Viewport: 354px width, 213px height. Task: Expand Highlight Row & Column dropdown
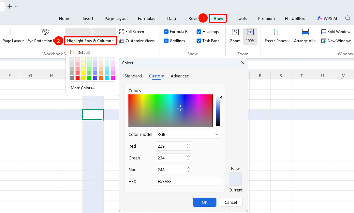coord(113,41)
